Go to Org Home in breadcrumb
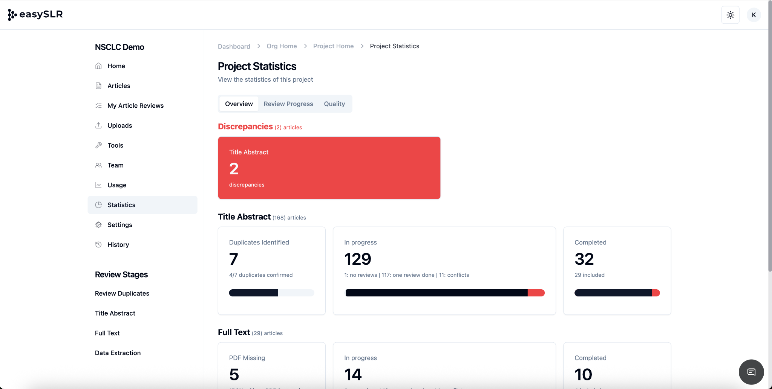This screenshot has height=389, width=772. 282,46
